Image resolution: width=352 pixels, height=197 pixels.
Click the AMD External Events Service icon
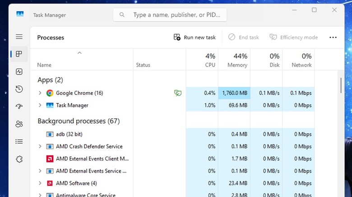[x=50, y=171]
